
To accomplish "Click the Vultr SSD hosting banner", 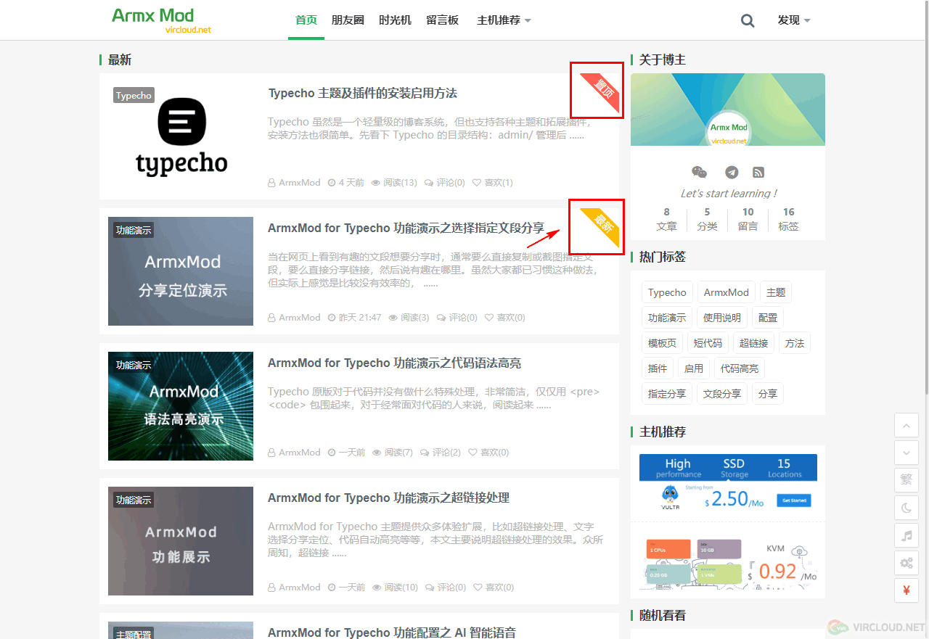I will pos(728,483).
